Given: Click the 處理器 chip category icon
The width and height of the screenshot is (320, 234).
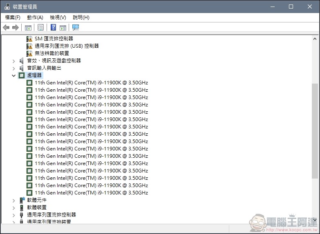Looking at the screenshot, I should point(22,75).
